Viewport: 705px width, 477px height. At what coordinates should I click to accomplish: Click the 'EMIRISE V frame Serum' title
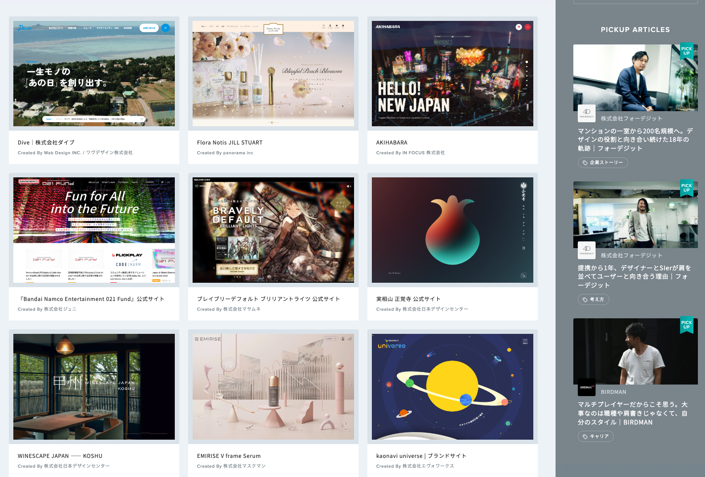pos(229,456)
